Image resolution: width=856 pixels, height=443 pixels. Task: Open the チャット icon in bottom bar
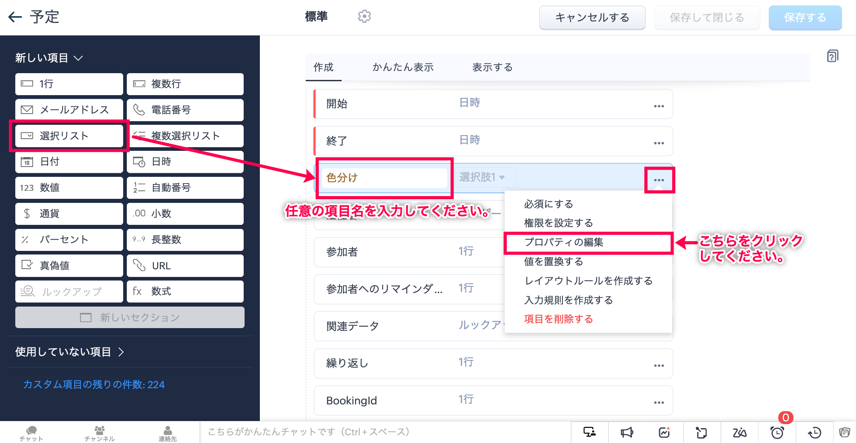[x=31, y=433]
